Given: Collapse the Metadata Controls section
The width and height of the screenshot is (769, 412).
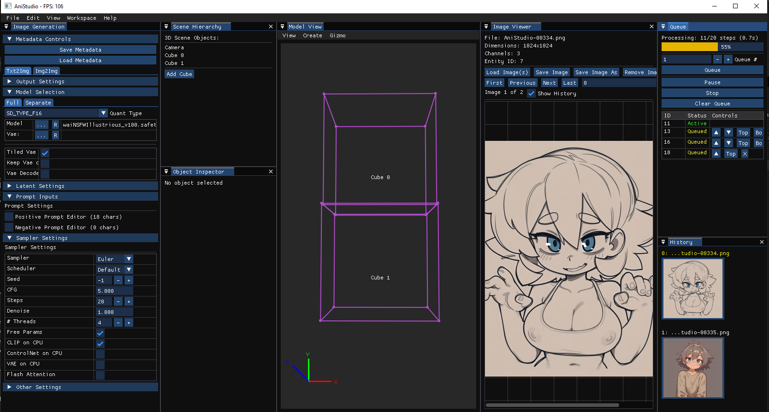Looking at the screenshot, I should [x=81, y=39].
